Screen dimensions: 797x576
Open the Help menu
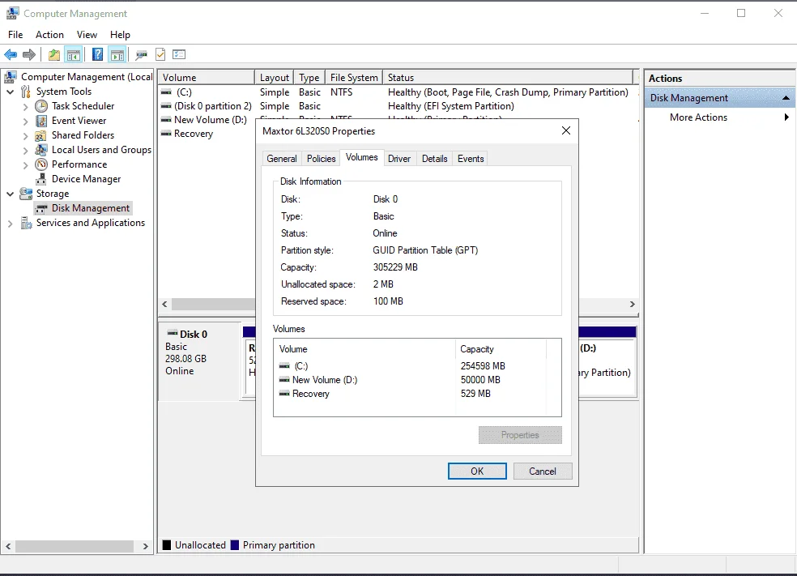point(120,35)
